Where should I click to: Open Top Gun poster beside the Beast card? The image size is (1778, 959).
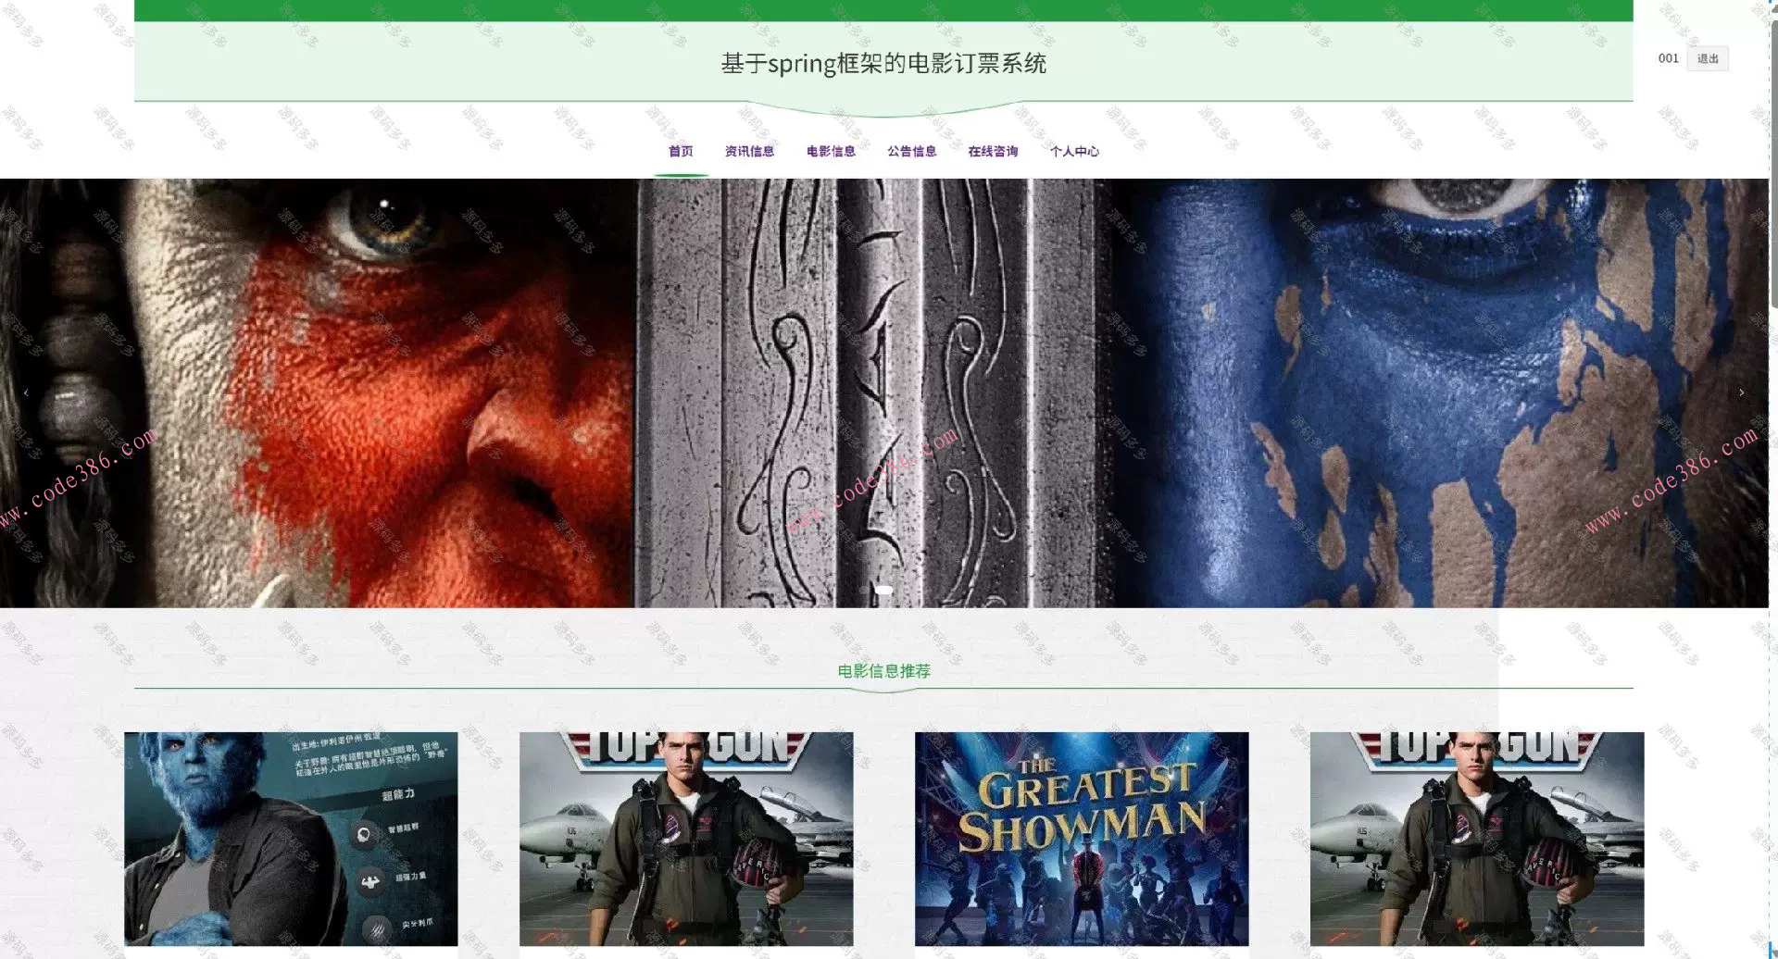tap(686, 839)
